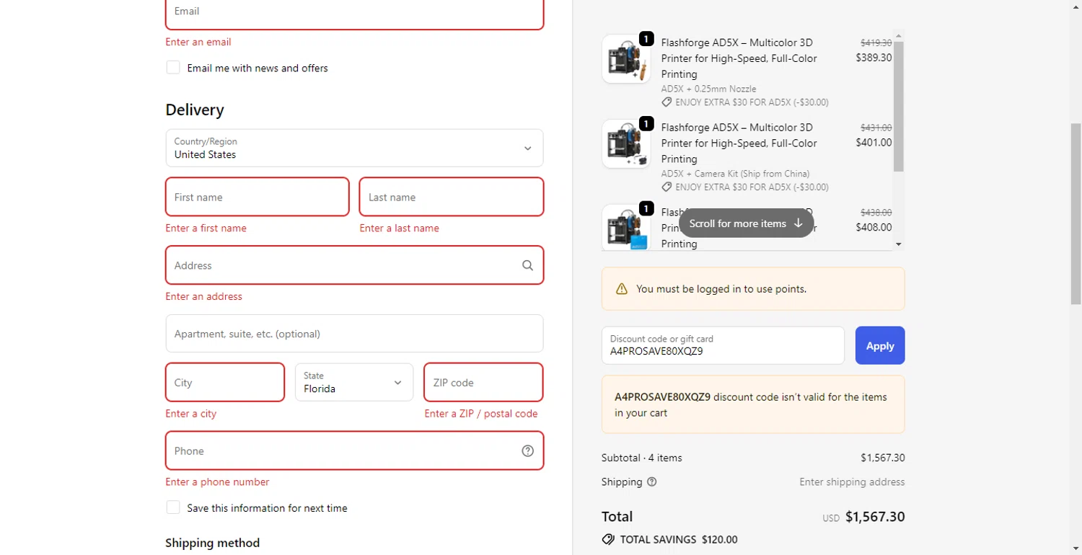The width and height of the screenshot is (1082, 555).
Task: Enable Email me with news and offers
Action: 173,68
